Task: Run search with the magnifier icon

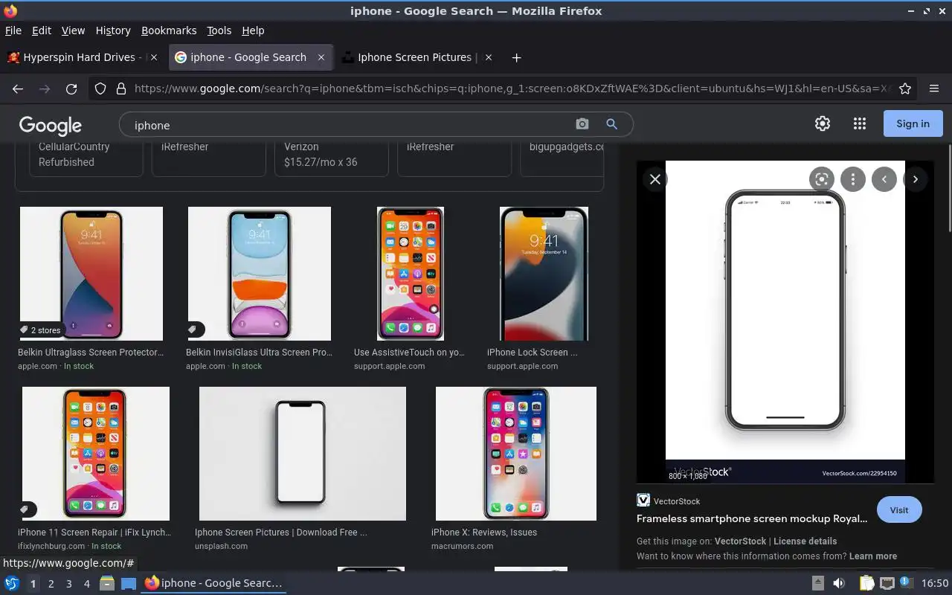Action: coord(611,124)
